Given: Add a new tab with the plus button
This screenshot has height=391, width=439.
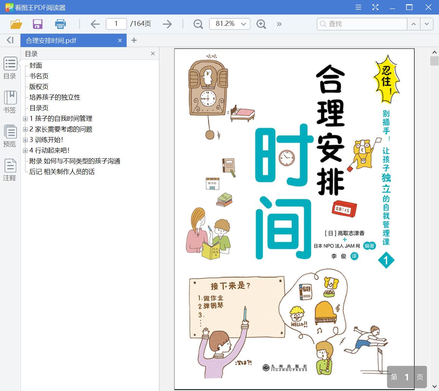Looking at the screenshot, I should pyautogui.click(x=134, y=40).
